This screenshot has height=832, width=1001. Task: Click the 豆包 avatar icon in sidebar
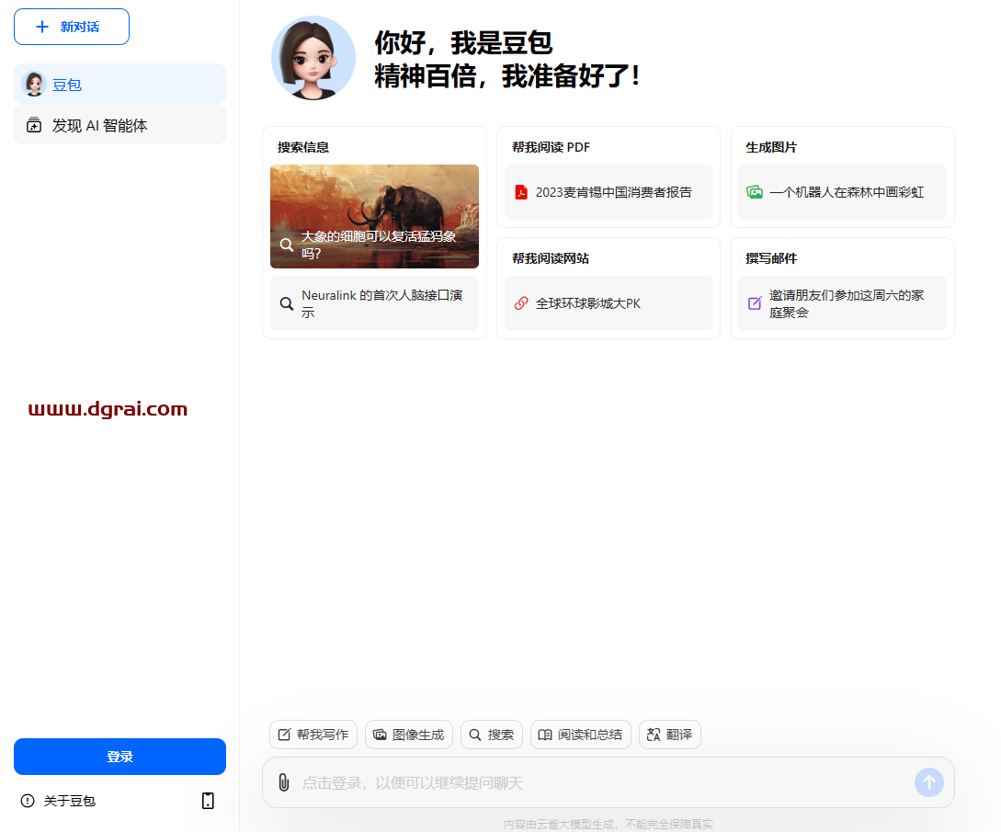(x=34, y=85)
